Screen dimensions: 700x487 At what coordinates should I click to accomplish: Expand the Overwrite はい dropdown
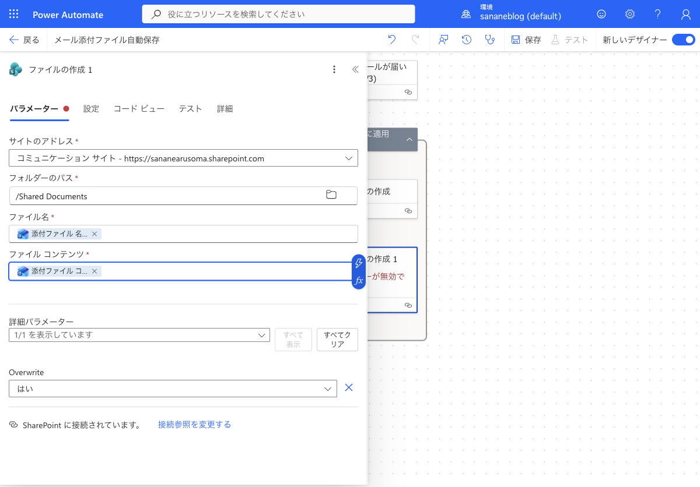click(173, 389)
